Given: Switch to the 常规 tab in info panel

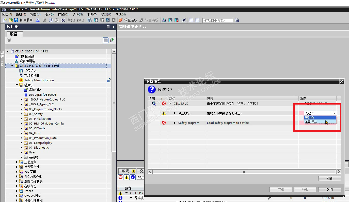Looking at the screenshot, I should (x=128, y=171).
